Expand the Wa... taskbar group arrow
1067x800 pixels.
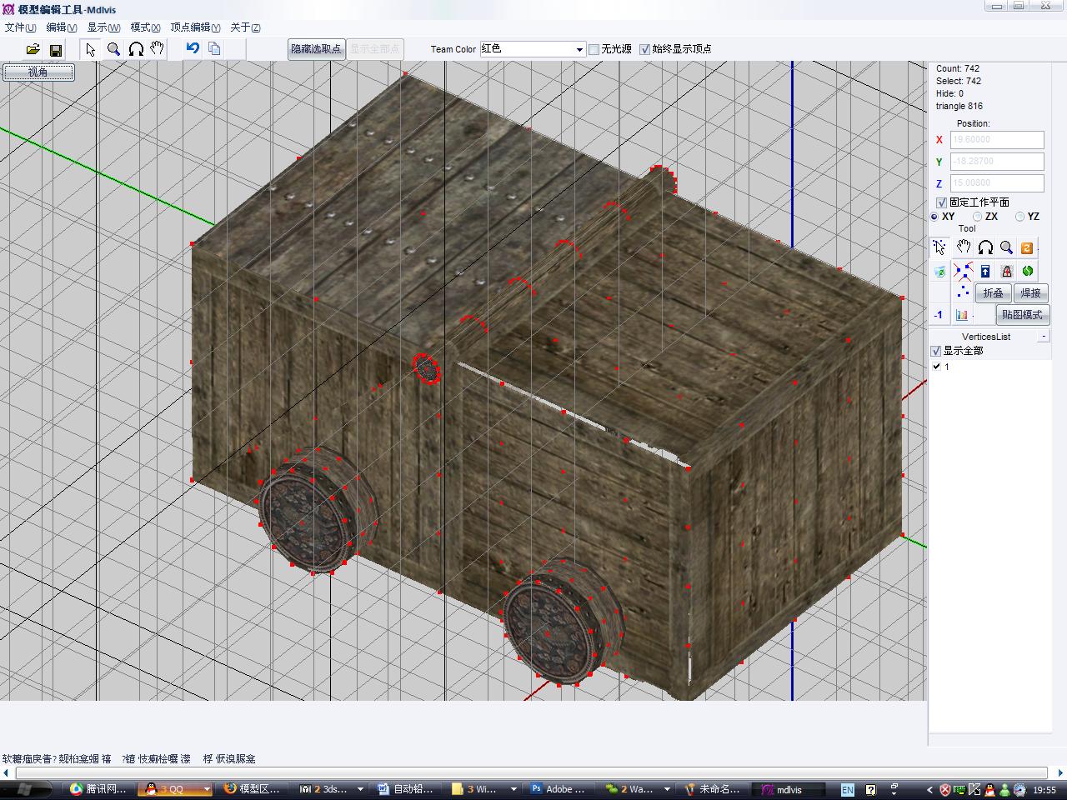pyautogui.click(x=667, y=789)
